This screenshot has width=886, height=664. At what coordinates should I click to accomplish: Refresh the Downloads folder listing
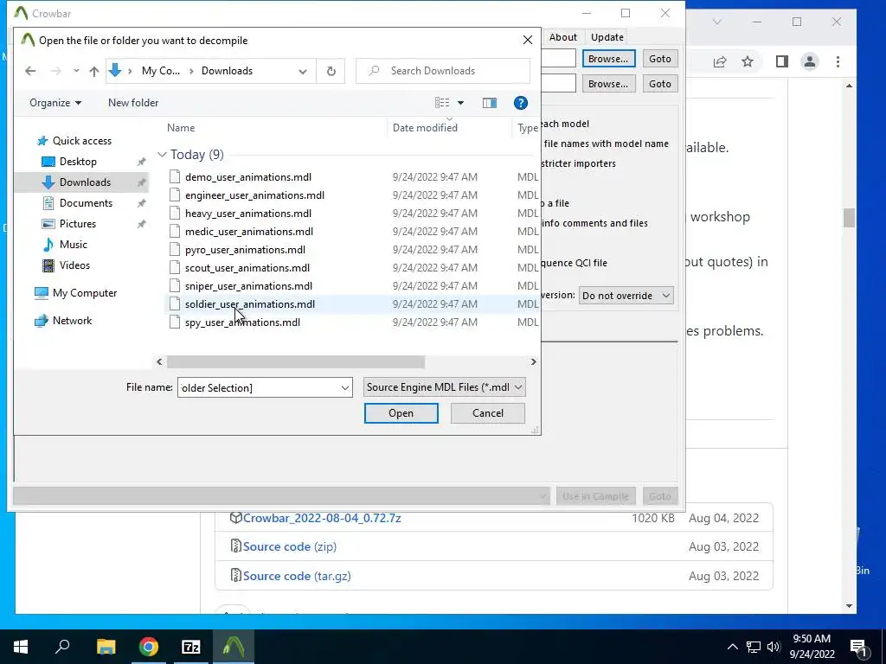(x=331, y=71)
